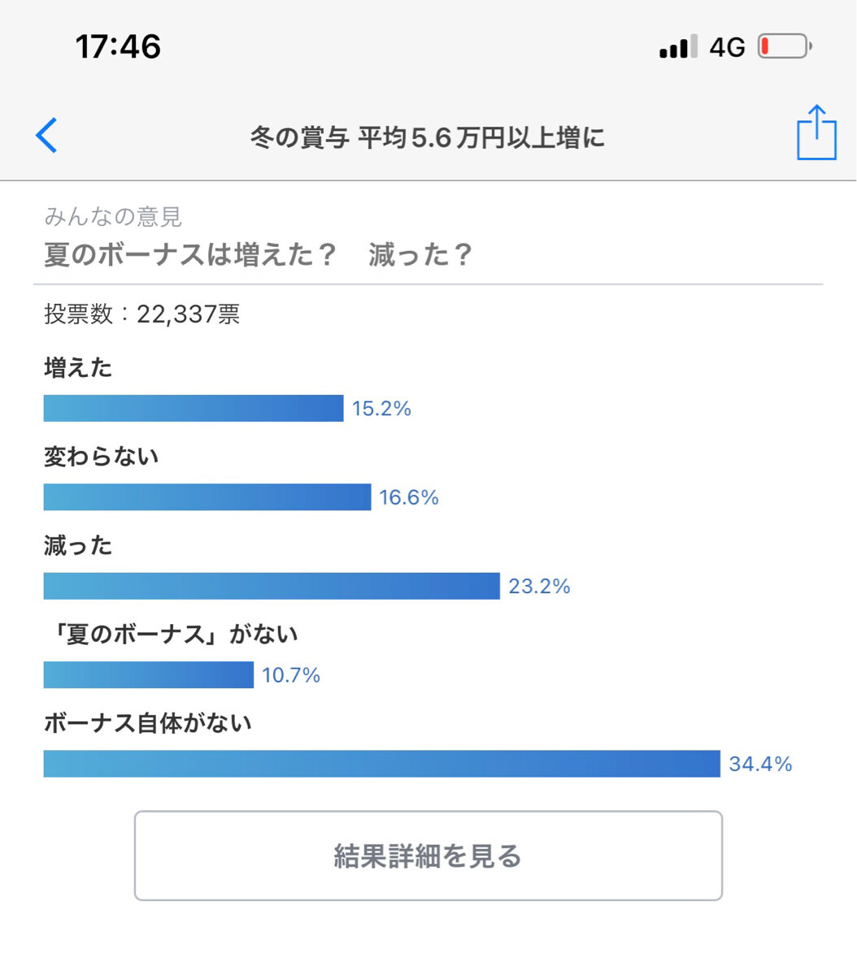Tap the みんなの意見 section label
The image size is (857, 975).
(113, 216)
